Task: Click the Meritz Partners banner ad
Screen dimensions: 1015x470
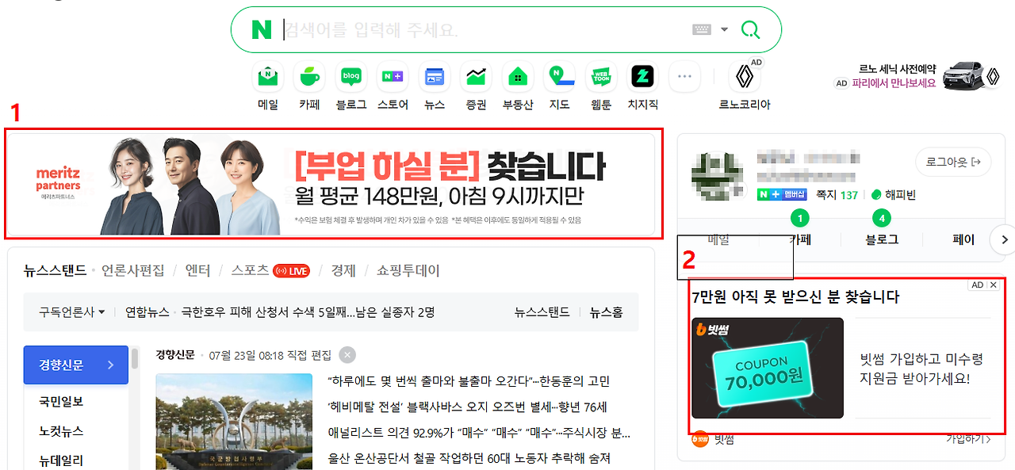Action: click(x=331, y=184)
